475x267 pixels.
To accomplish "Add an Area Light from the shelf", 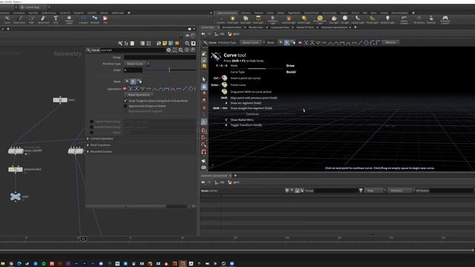I will pyautogui.click(x=258, y=20).
